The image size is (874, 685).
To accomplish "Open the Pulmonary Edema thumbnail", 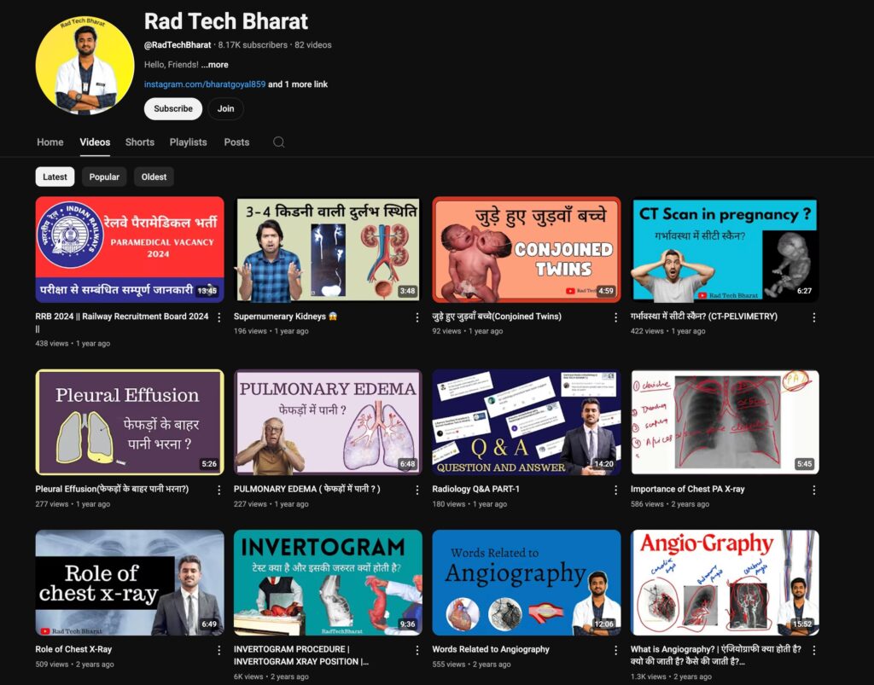I will [328, 422].
